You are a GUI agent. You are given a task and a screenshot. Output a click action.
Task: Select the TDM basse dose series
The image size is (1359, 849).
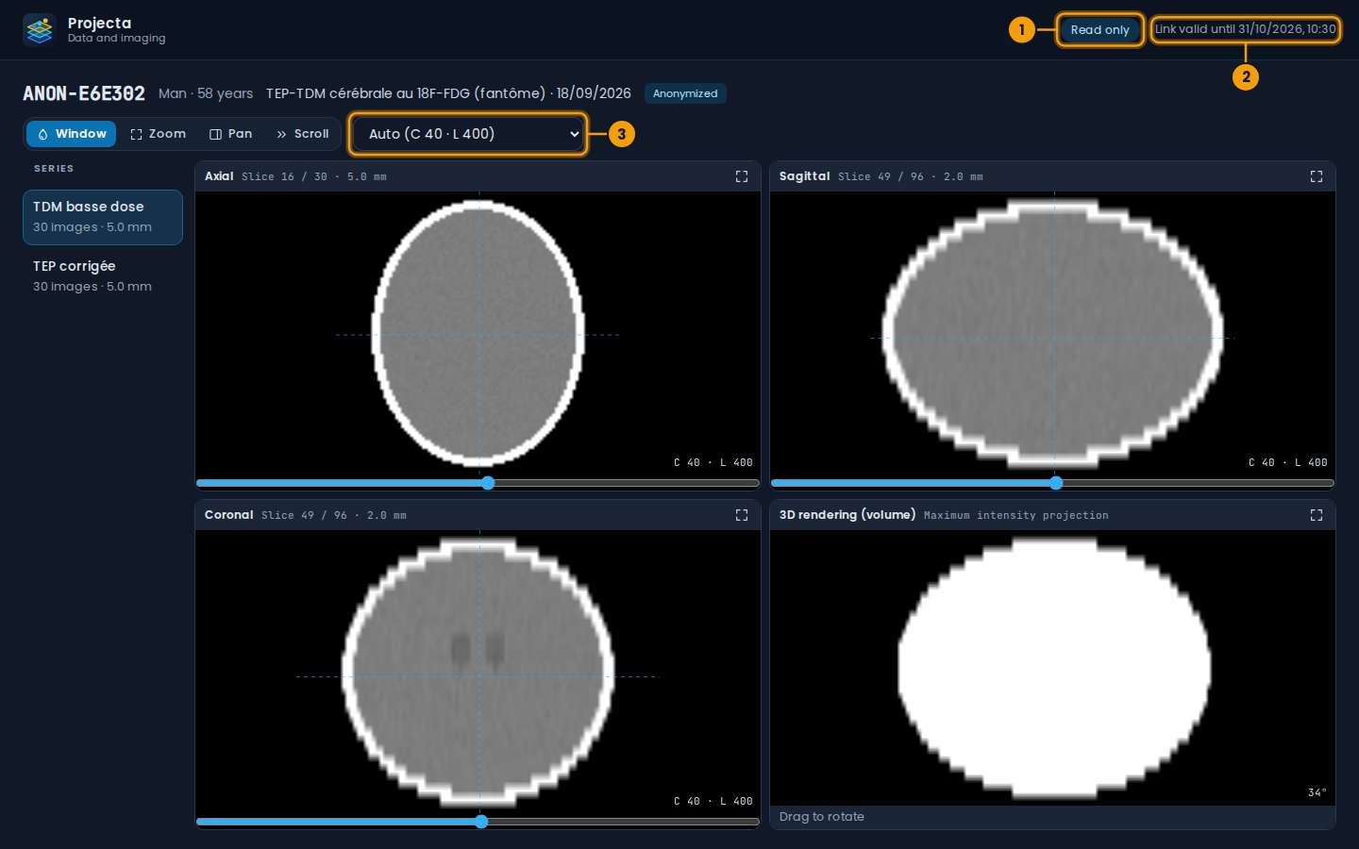[103, 217]
